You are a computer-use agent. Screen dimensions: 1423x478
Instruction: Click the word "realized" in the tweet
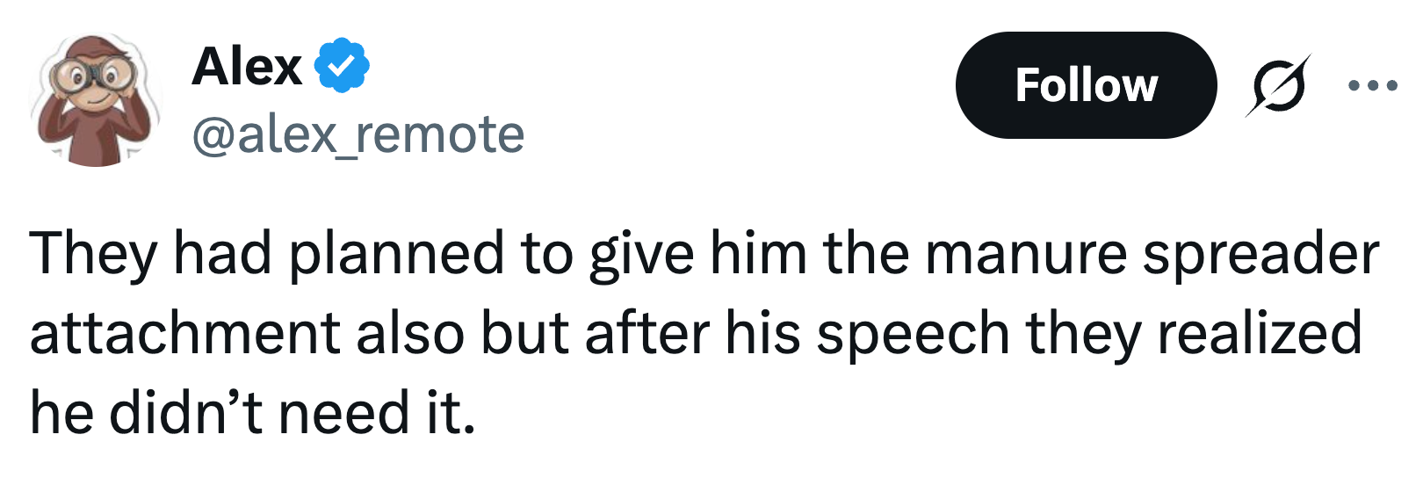tap(1259, 334)
